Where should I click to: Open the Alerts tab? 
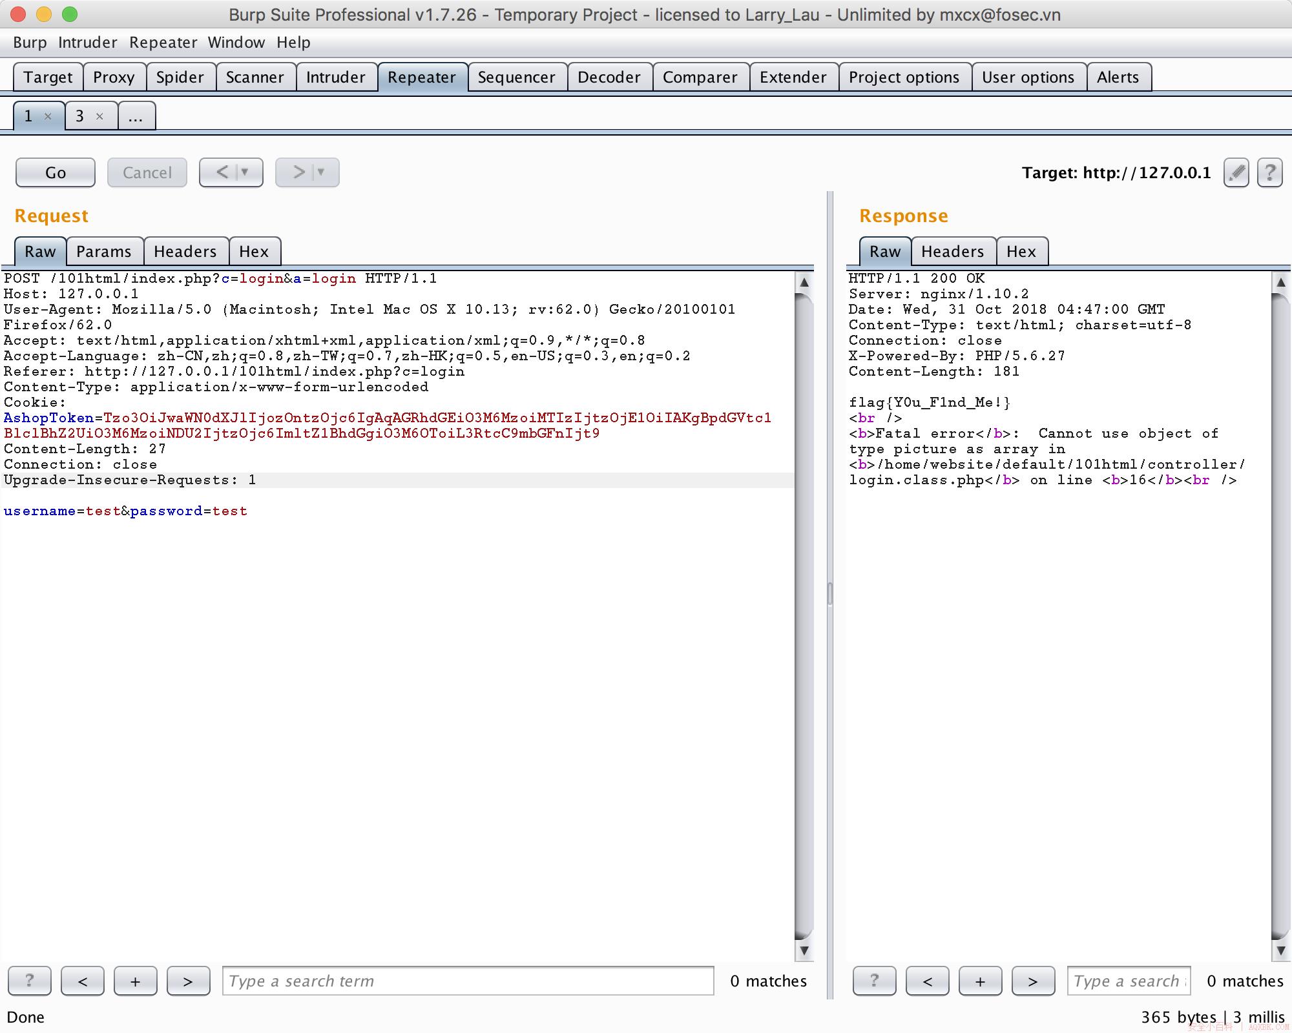pos(1118,77)
